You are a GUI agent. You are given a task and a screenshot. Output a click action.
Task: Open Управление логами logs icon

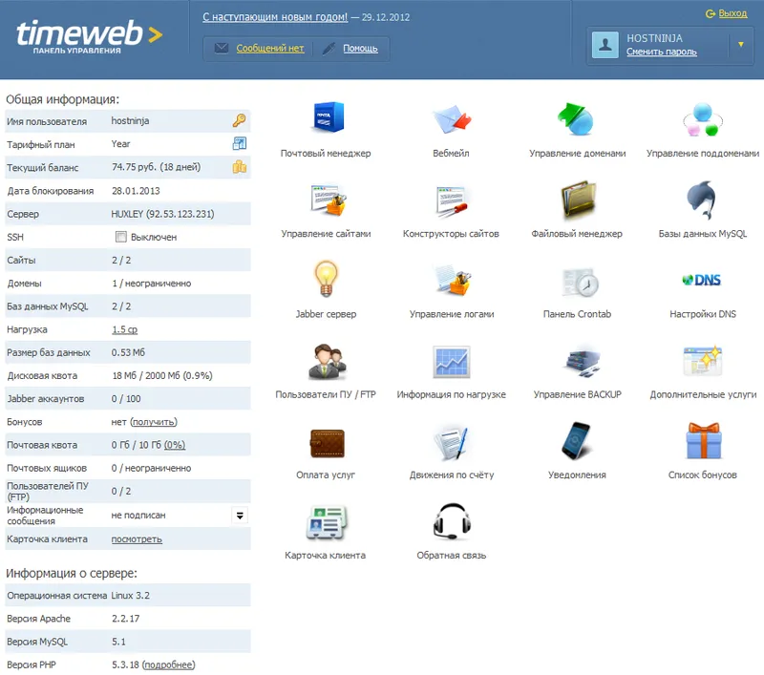[453, 280]
